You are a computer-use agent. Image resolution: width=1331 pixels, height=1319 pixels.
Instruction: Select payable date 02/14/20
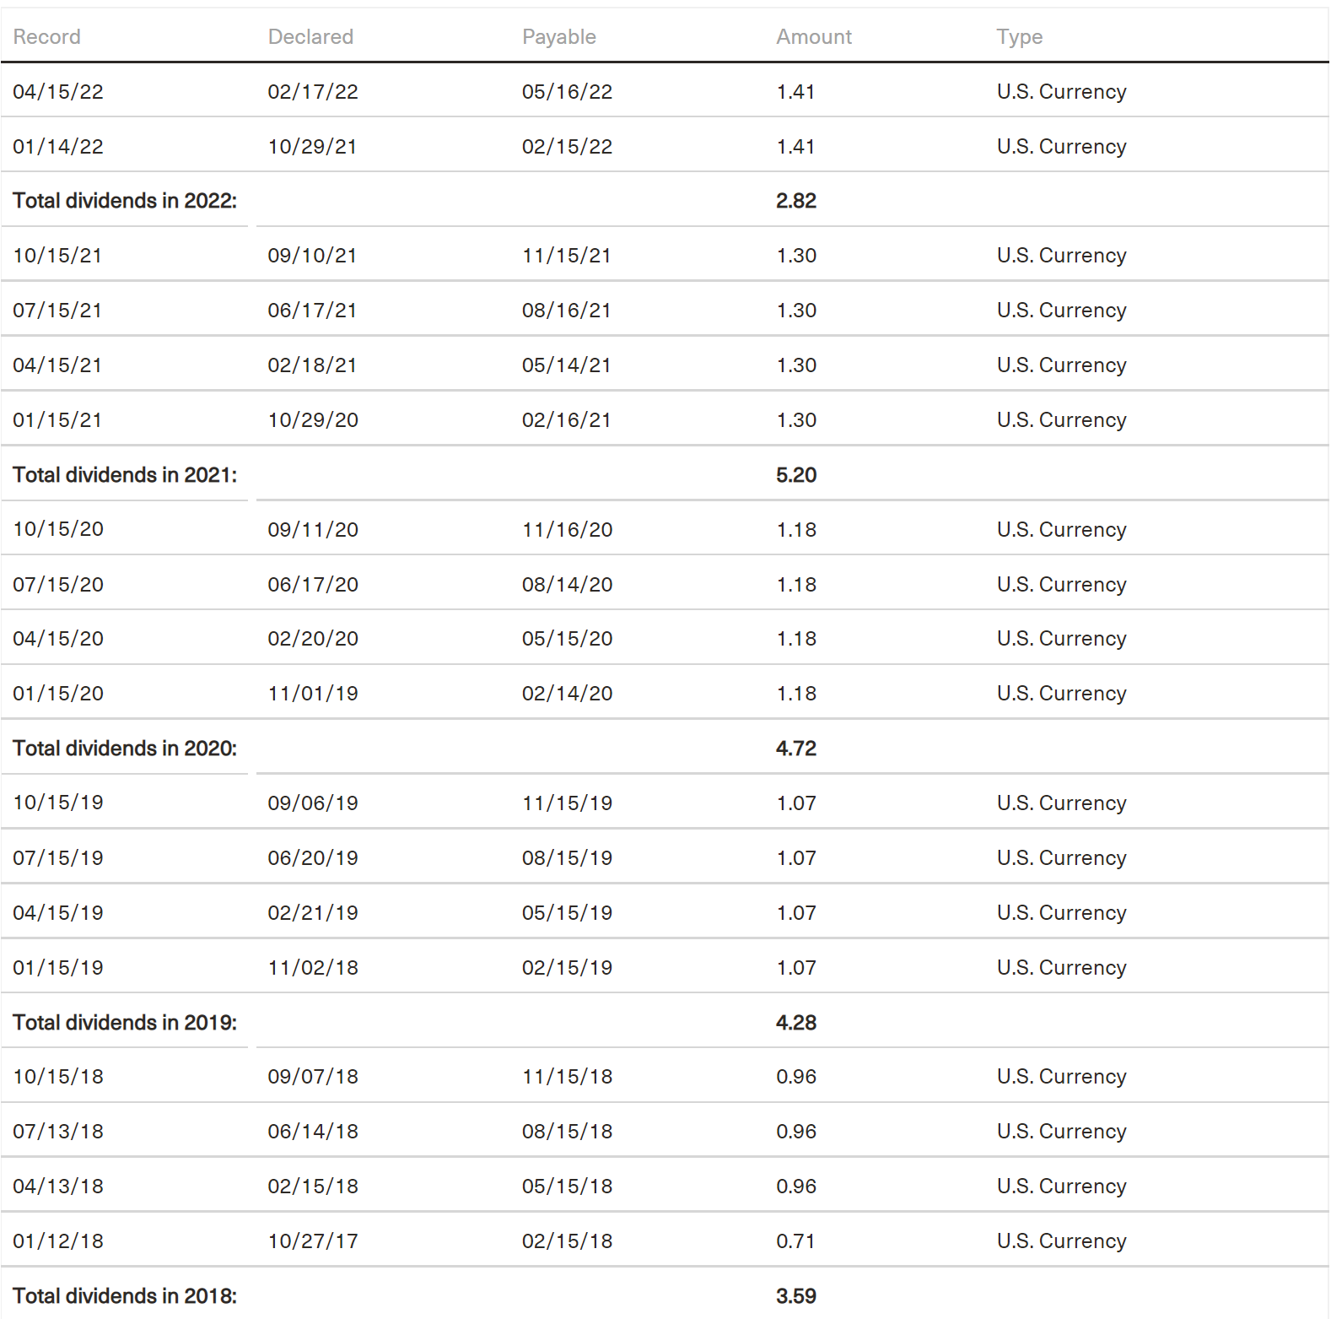click(x=568, y=694)
